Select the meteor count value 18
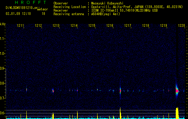This screenshot has width=188, height=119. (x=43, y=14)
